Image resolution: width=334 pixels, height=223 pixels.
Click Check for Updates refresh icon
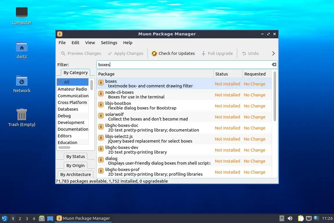[154, 53]
